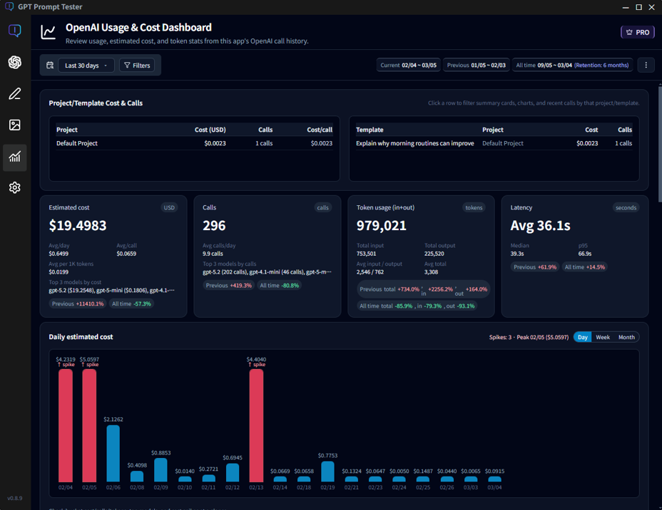Open the image gallery sidebar icon
662x510 pixels.
click(x=15, y=125)
